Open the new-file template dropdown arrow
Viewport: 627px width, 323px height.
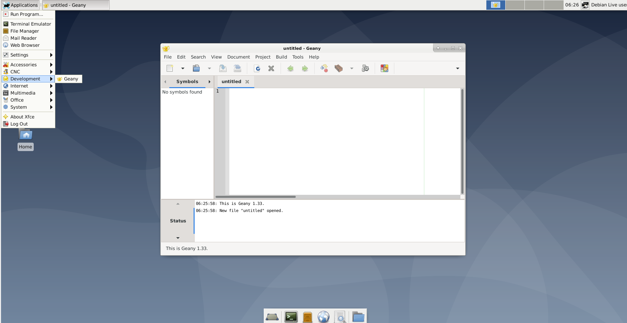pyautogui.click(x=183, y=68)
